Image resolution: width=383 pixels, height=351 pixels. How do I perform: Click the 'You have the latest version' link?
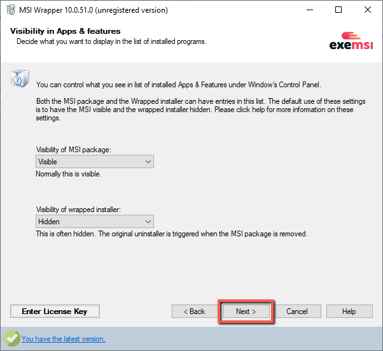[64, 339]
